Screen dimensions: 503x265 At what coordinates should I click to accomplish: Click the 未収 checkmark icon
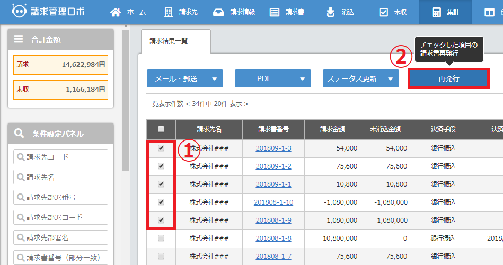tap(384, 12)
